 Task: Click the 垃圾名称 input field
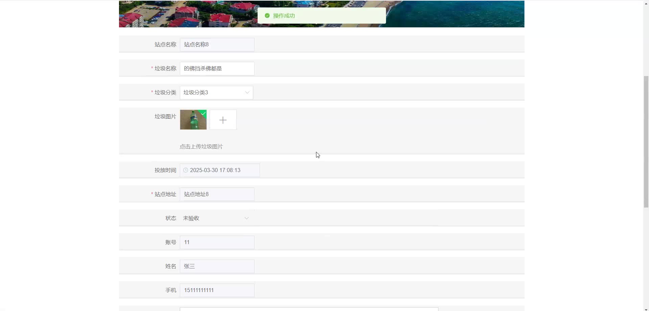[217, 69]
